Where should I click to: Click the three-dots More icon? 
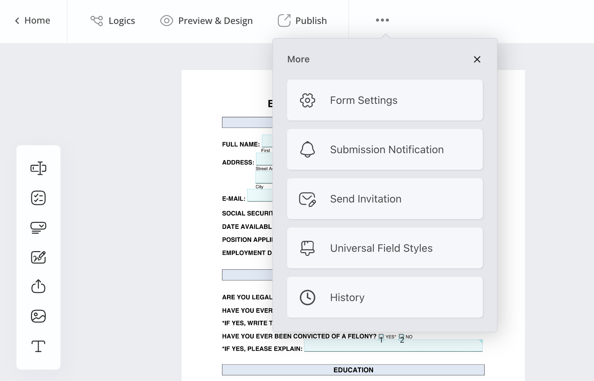coord(382,20)
